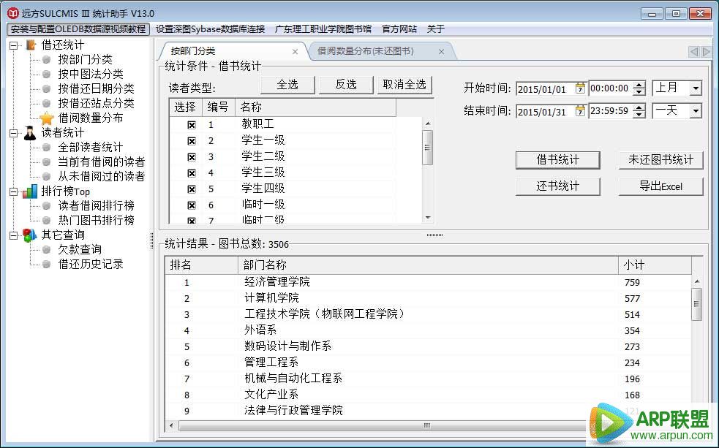Click the 未还图书统计 button

660,160
